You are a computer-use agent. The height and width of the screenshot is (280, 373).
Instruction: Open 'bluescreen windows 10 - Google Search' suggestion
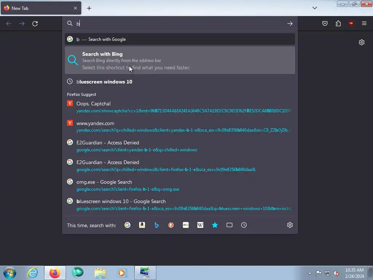pyautogui.click(x=180, y=205)
